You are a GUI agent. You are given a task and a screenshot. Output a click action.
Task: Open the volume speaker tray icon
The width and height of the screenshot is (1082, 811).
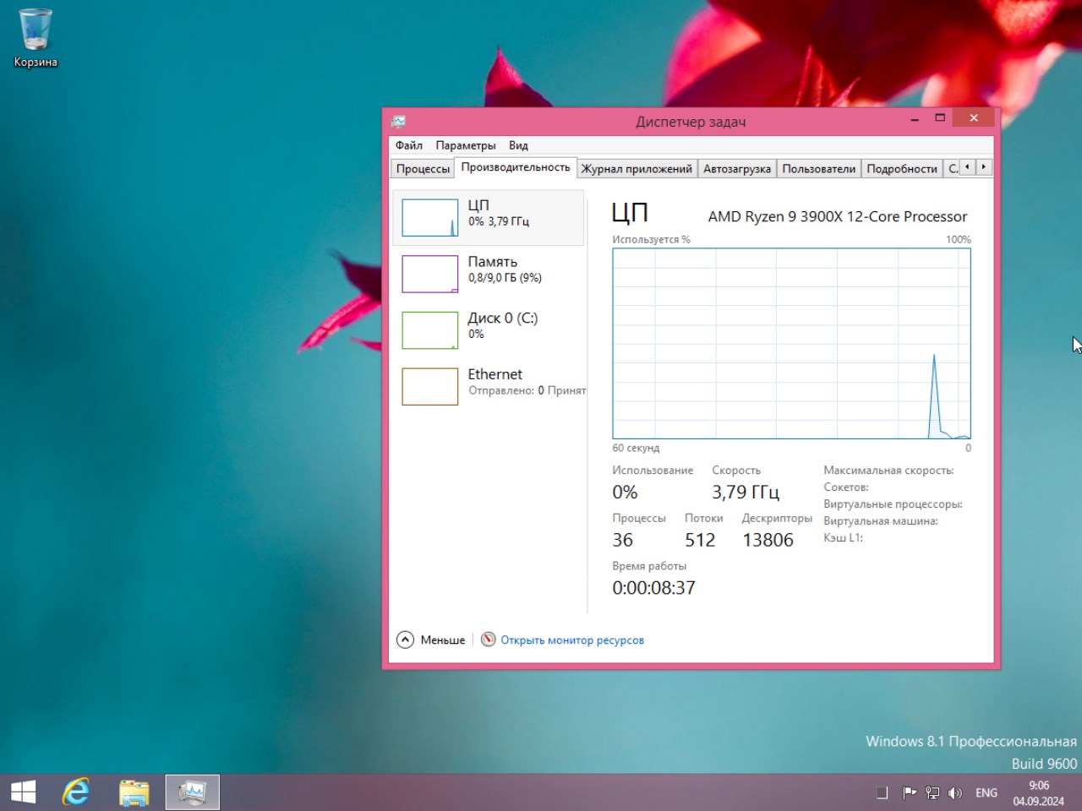coord(955,792)
